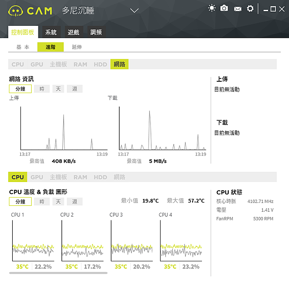Image resolution: width=289 pixels, height=292 pixels.
Task: Select 網路 in the lower panel bar
Action: [119, 177]
